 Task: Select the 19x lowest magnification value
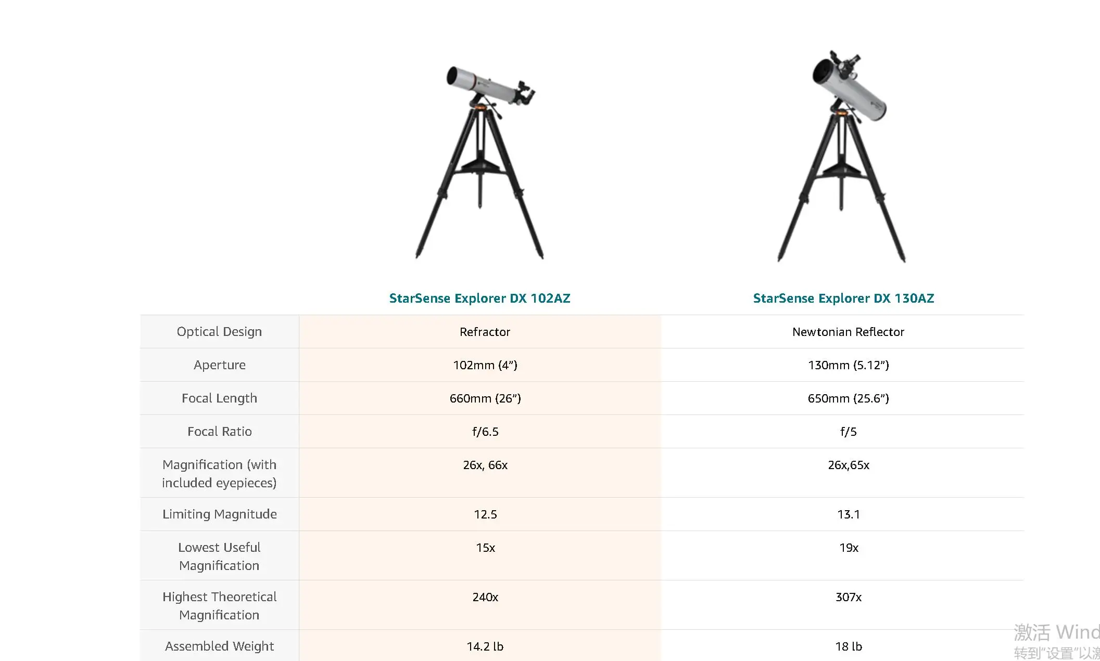848,548
